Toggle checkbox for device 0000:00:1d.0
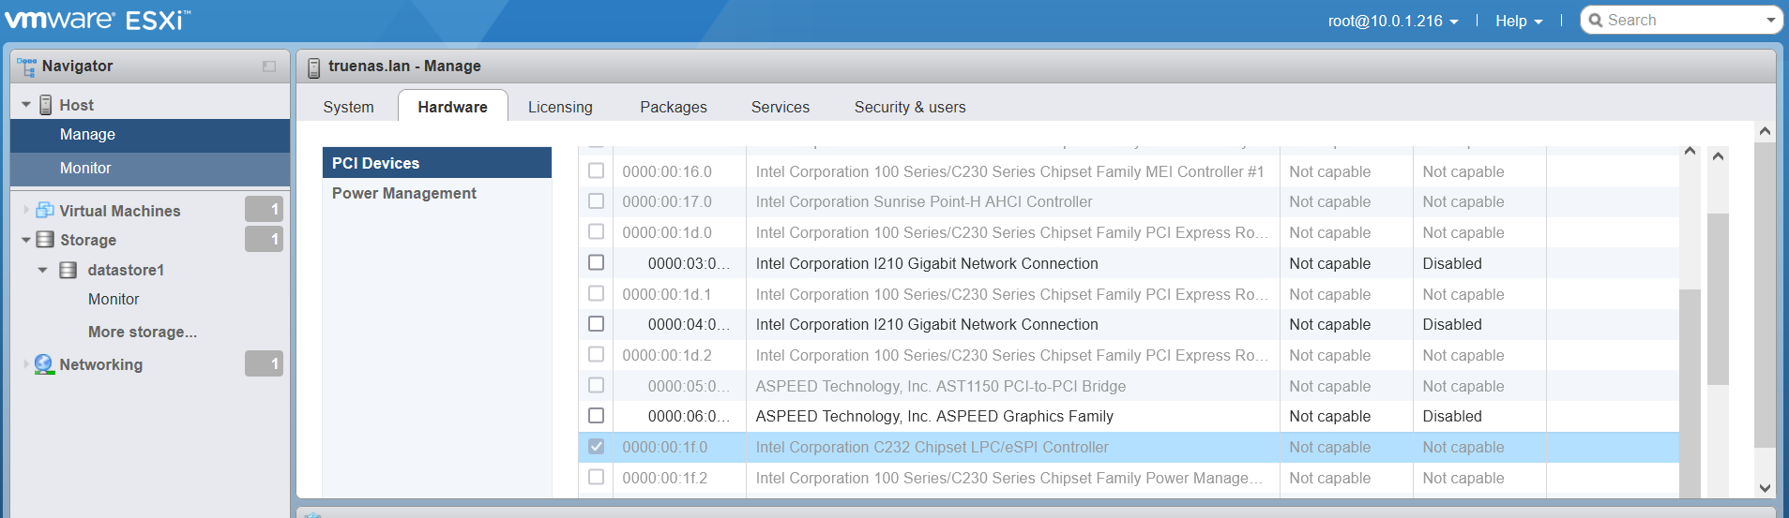Viewport: 1789px width, 518px height. click(596, 231)
